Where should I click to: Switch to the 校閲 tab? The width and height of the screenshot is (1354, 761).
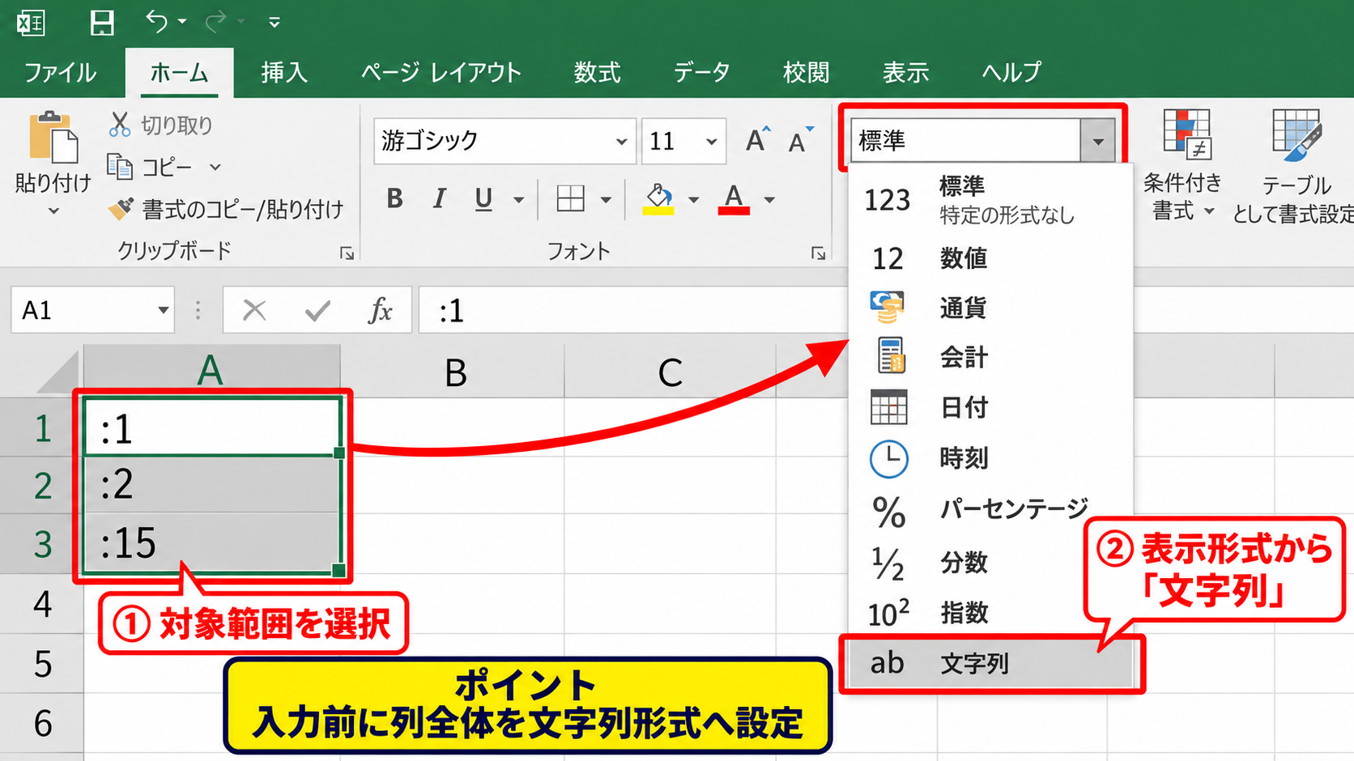(x=806, y=73)
